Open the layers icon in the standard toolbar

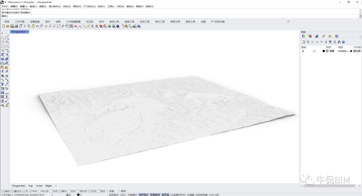pyautogui.click(x=101, y=26)
